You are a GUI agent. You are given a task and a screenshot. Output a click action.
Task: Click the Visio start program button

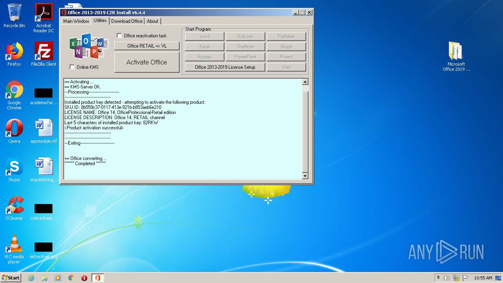click(286, 67)
